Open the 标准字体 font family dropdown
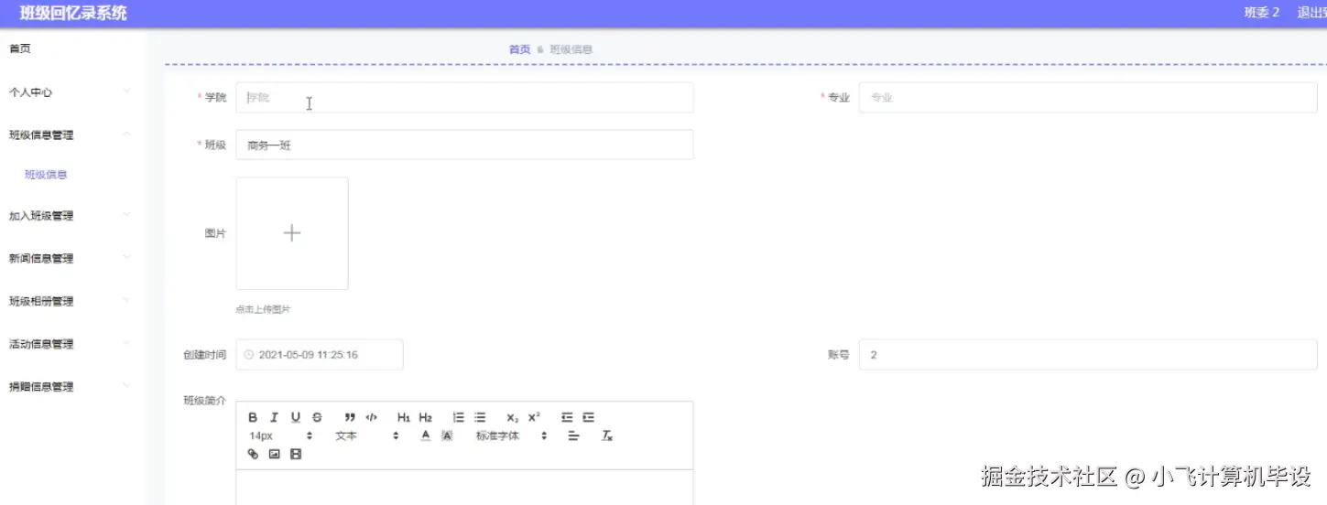This screenshot has height=505, width=1327. pos(511,435)
